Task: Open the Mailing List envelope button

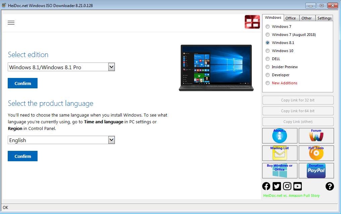Action: [280, 153]
